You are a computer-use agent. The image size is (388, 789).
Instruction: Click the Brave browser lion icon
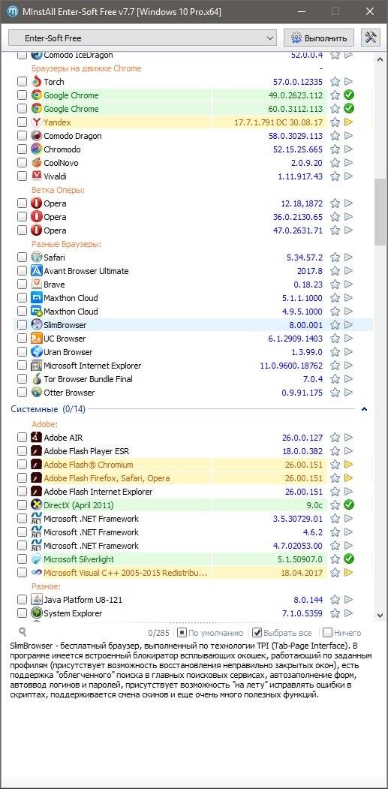[x=36, y=285]
